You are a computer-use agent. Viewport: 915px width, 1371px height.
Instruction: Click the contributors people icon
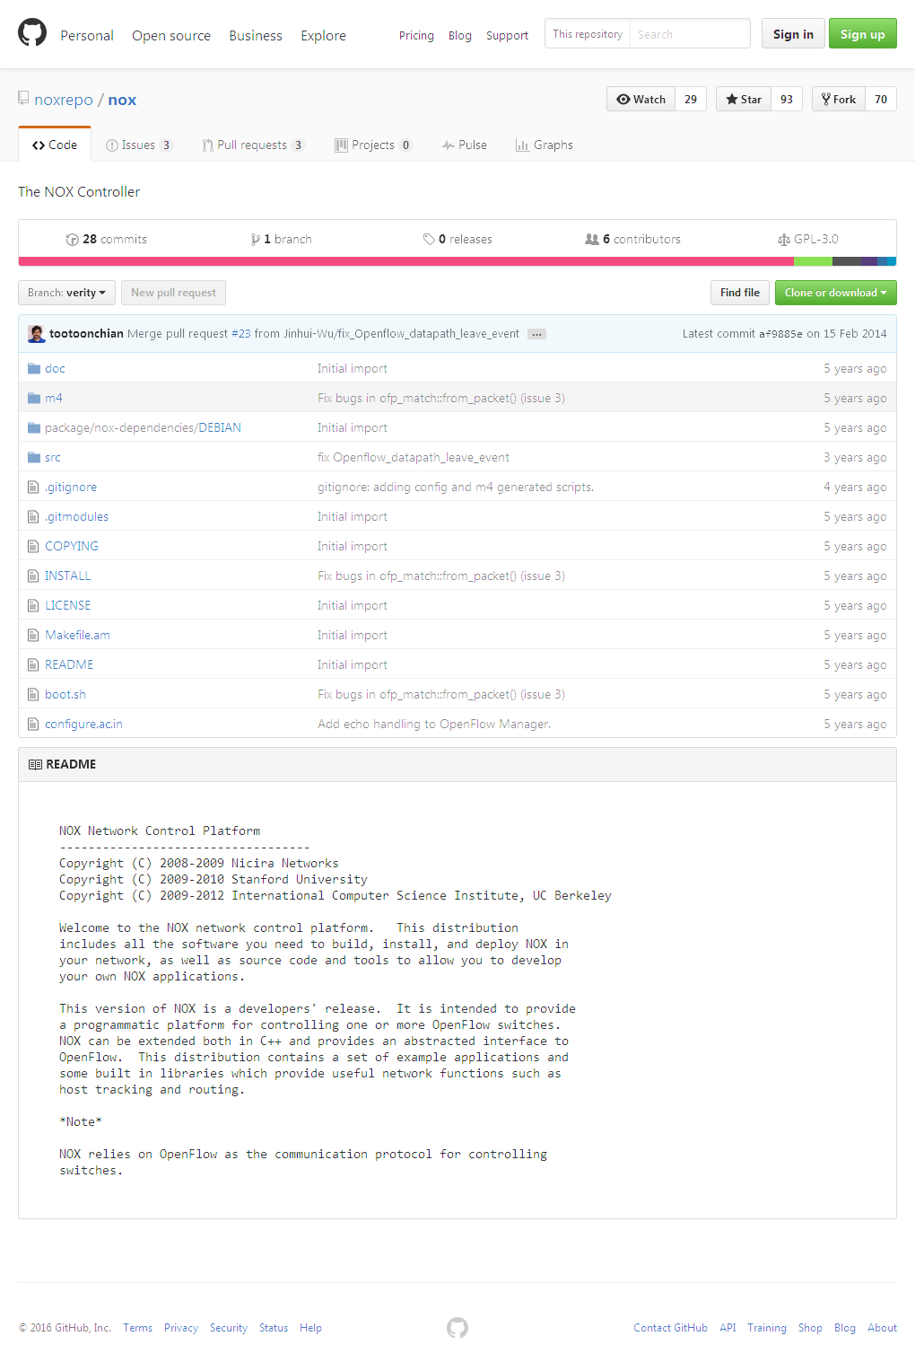pos(592,239)
